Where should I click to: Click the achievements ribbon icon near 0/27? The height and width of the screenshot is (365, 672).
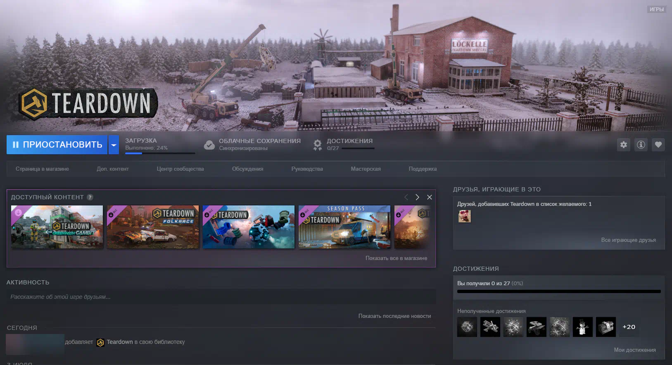click(x=317, y=145)
